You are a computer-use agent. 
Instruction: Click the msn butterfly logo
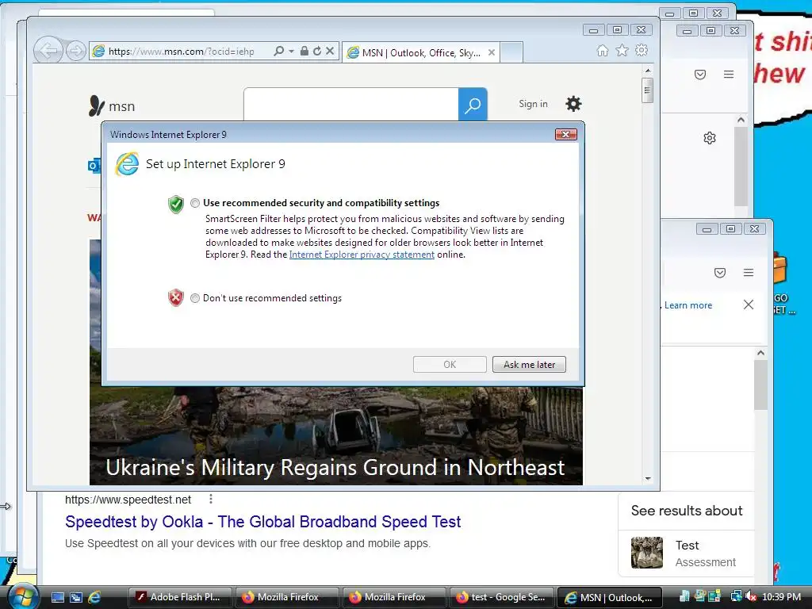coord(112,105)
